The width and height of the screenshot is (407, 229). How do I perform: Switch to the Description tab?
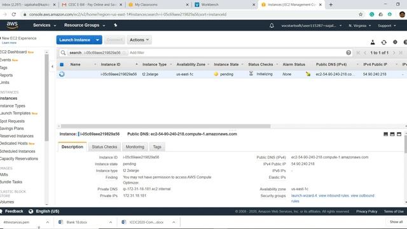[x=72, y=147]
